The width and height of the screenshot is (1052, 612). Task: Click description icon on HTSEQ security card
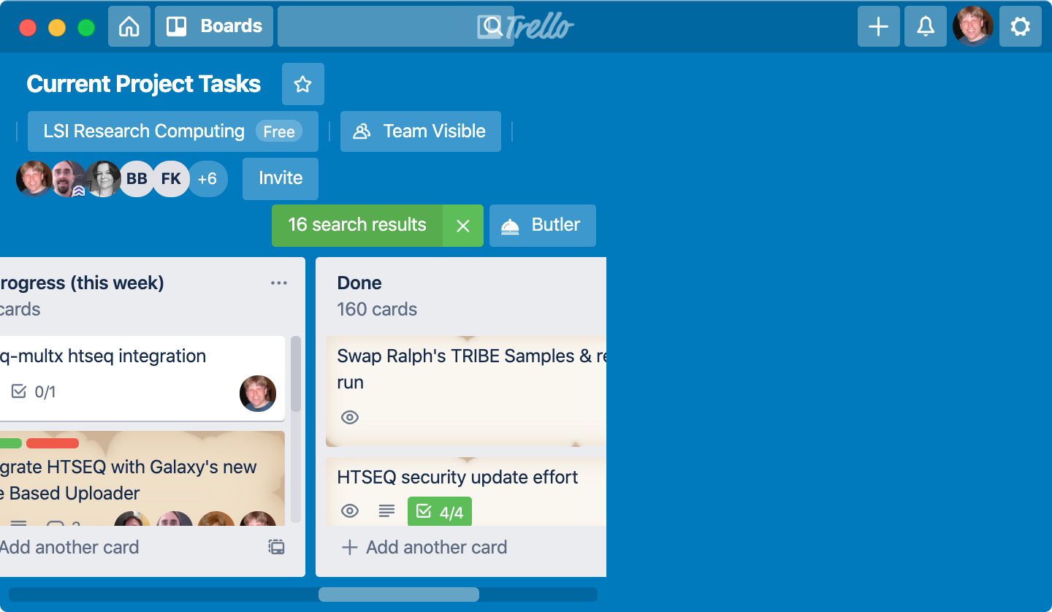click(386, 511)
